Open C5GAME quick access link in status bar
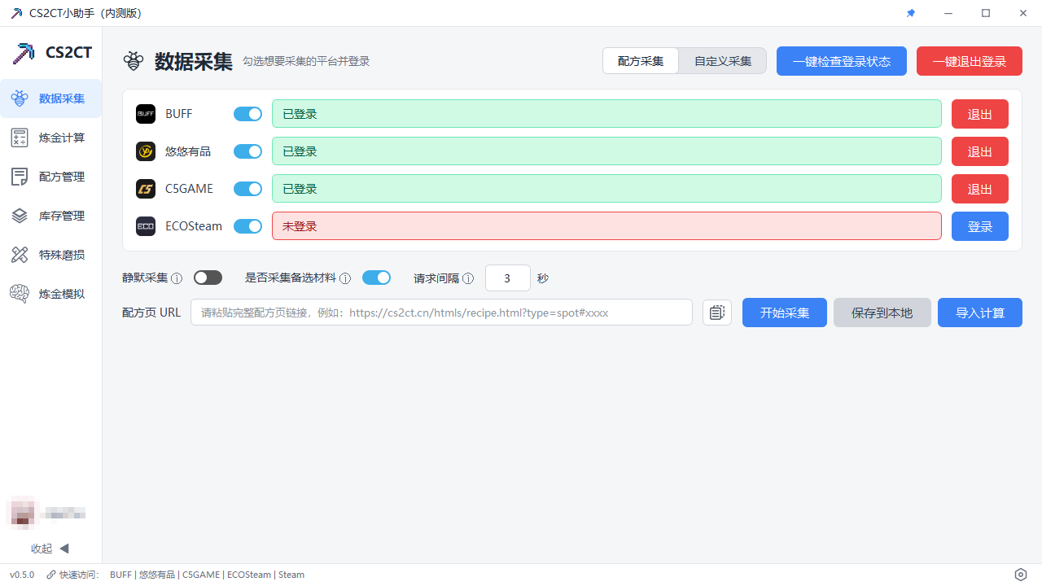Image resolution: width=1042 pixels, height=586 pixels. (201, 575)
